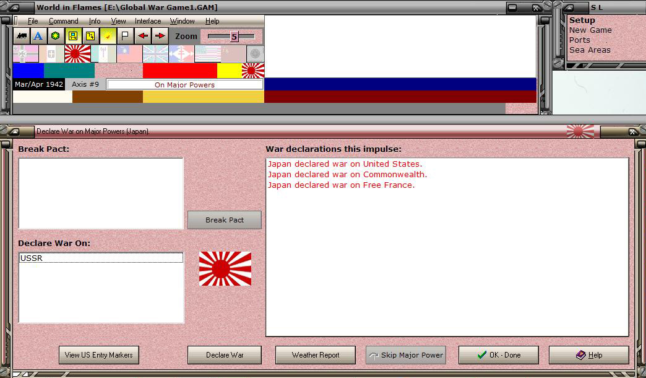Viewport: 646px width, 378px height.
Task: Open the Weather Report
Action: point(316,355)
